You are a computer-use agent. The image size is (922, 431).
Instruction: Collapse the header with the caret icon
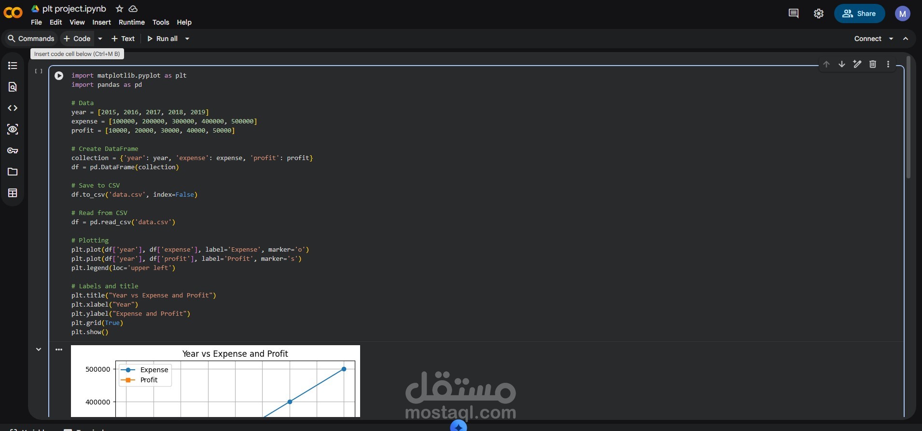[x=906, y=39]
